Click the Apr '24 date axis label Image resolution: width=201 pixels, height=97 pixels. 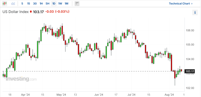25,95
